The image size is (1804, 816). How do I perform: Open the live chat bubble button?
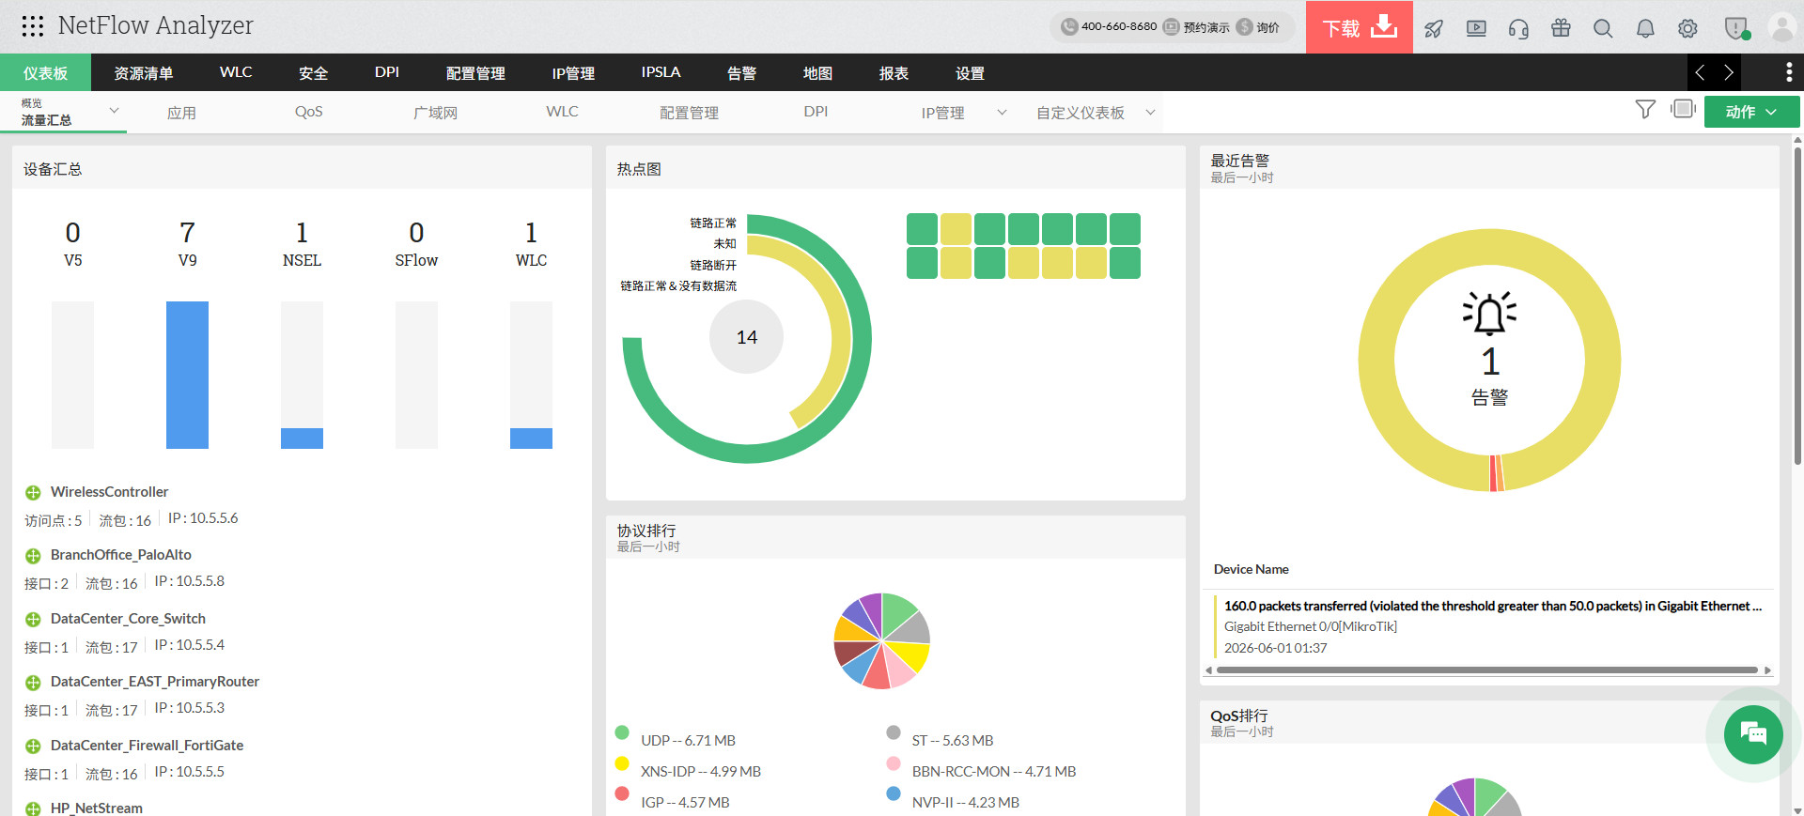pos(1753,733)
